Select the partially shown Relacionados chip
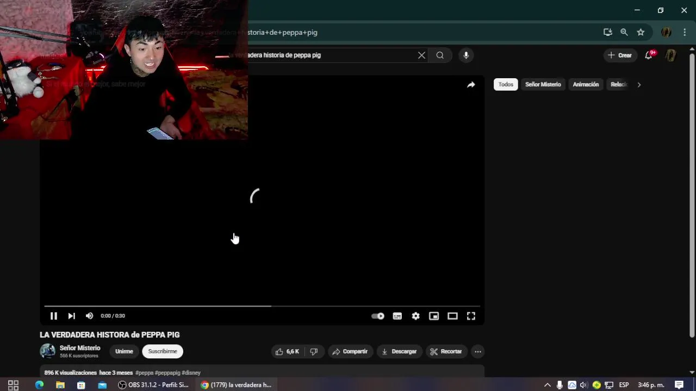The image size is (696, 391). pyautogui.click(x=619, y=84)
